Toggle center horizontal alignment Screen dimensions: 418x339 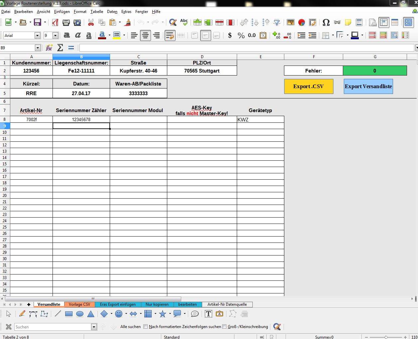(145, 35)
